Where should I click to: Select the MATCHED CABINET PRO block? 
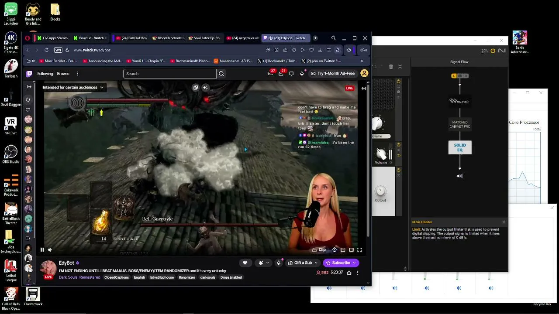460,124
